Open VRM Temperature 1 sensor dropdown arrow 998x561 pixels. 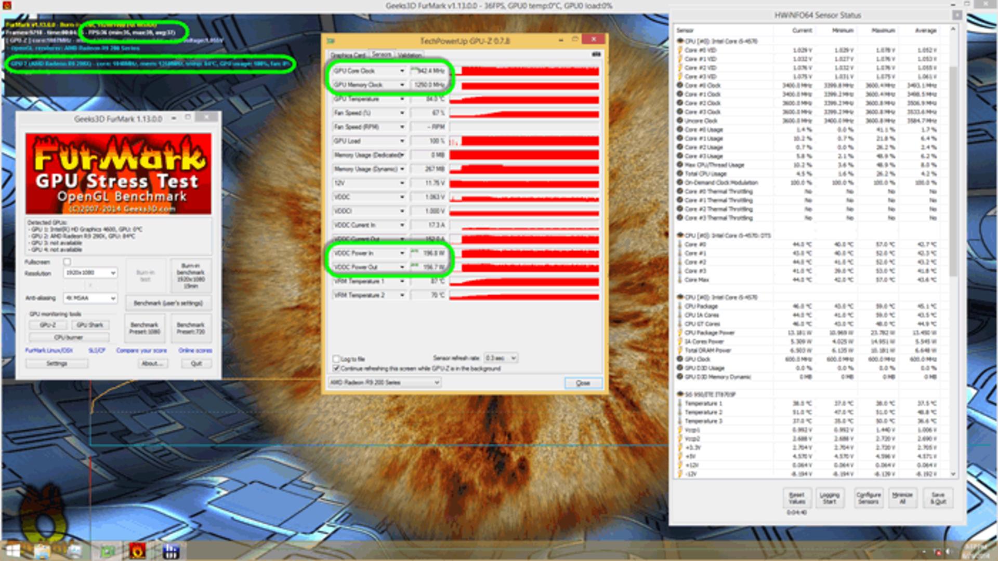pyautogui.click(x=402, y=281)
